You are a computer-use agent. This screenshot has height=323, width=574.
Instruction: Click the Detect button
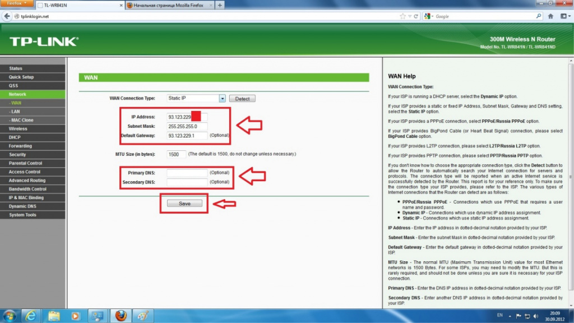(242, 99)
